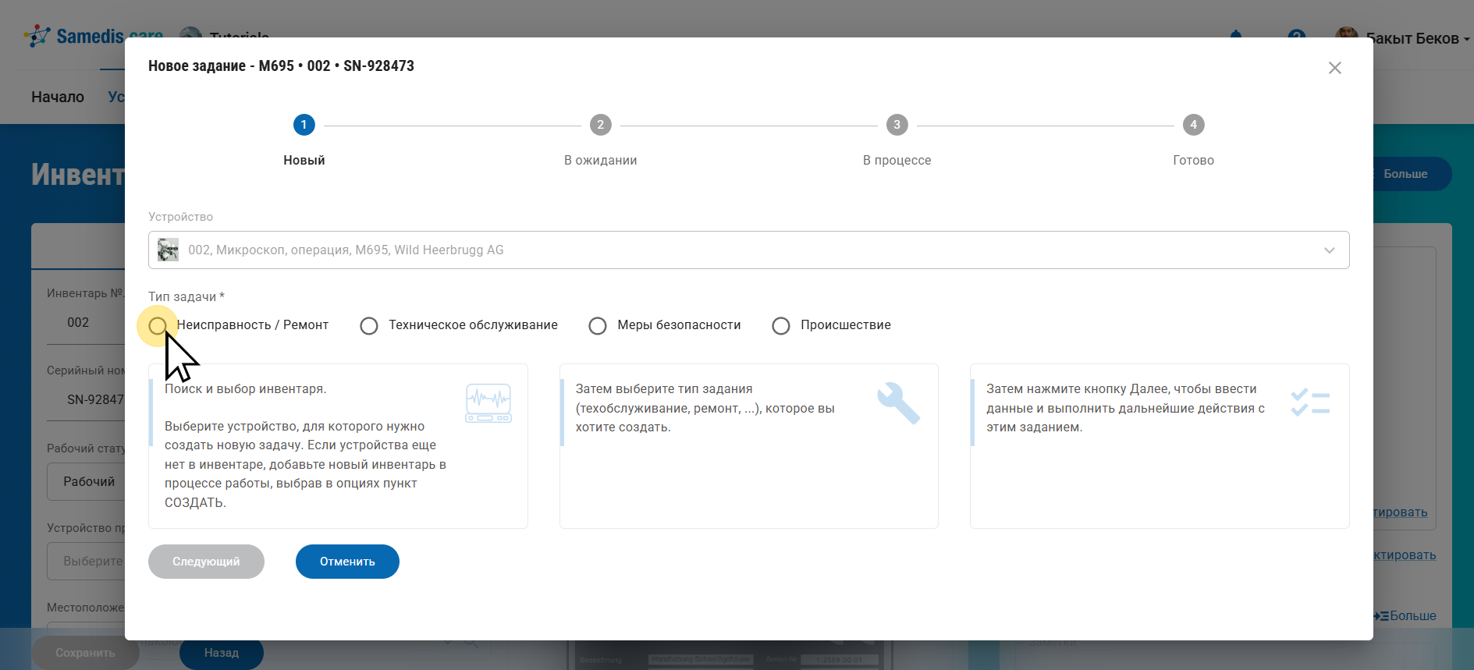This screenshot has width=1474, height=670.
Task: Click the Samedis.care logo
Action: click(x=93, y=36)
